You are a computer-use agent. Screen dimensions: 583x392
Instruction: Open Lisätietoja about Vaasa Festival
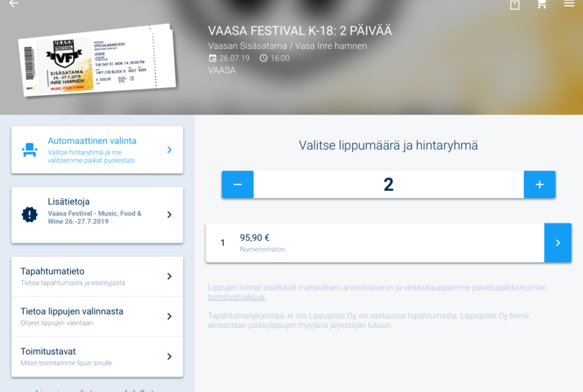(x=97, y=215)
